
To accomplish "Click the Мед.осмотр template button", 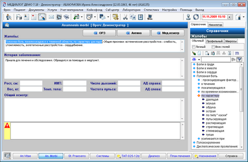I will pos(168,33).
